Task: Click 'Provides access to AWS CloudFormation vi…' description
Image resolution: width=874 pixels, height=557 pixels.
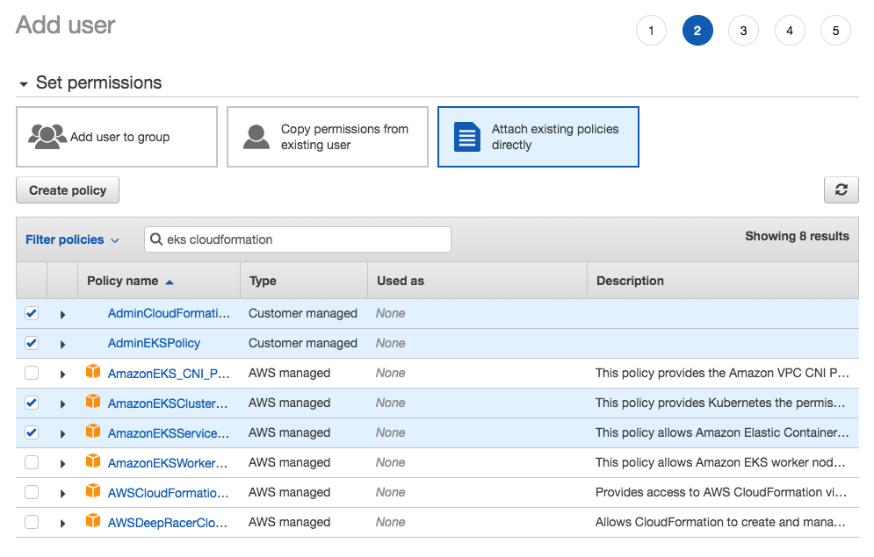Action: point(721,492)
